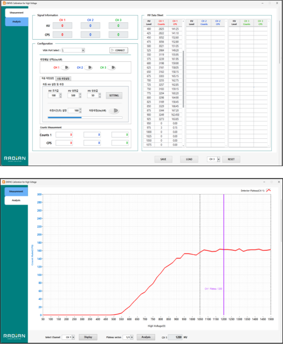The image size is (283, 344).
Task: Click the table cell with counts 2825
Action: click(161, 29)
